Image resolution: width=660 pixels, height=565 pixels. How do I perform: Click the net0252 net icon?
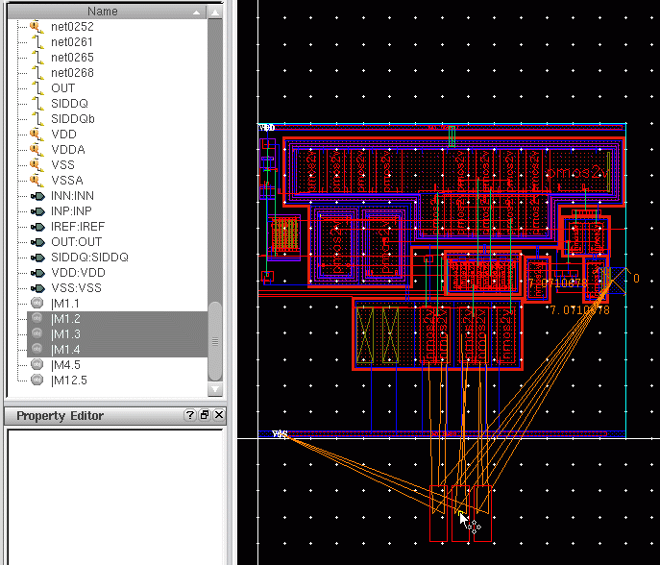coord(38,27)
